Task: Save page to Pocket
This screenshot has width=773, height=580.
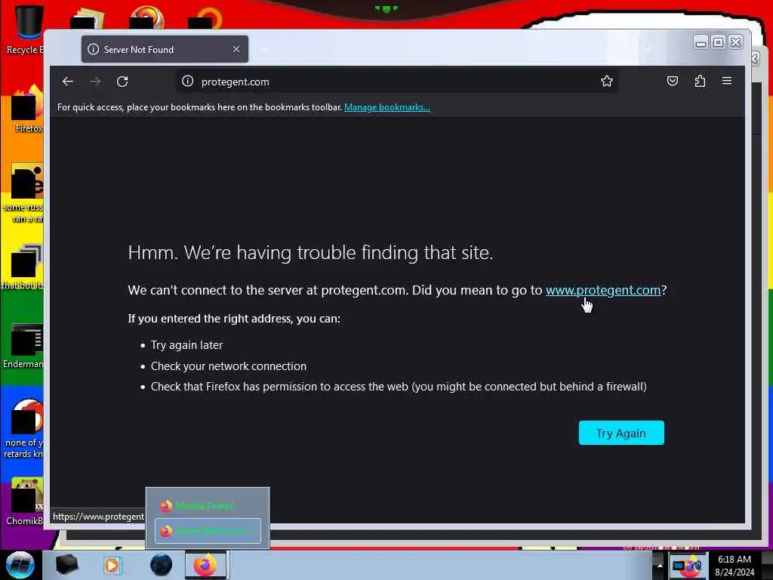Action: tap(673, 82)
